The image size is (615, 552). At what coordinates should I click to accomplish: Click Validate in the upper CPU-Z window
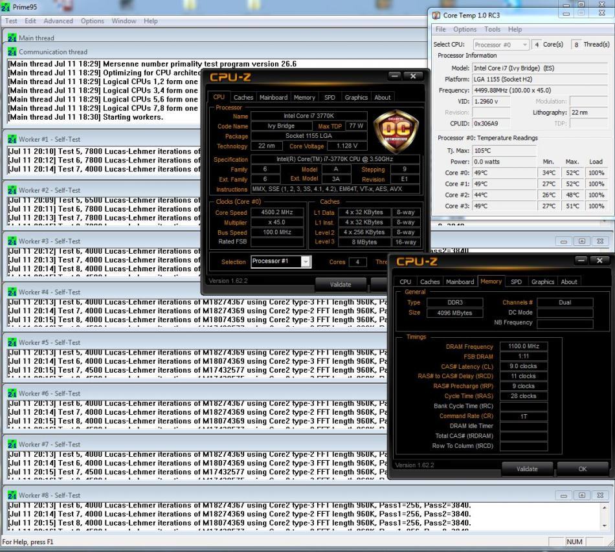(x=341, y=285)
